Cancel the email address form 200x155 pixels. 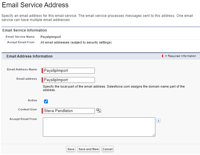[107, 149]
